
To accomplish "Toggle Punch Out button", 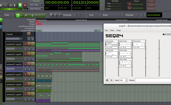I will (x=129, y=8).
